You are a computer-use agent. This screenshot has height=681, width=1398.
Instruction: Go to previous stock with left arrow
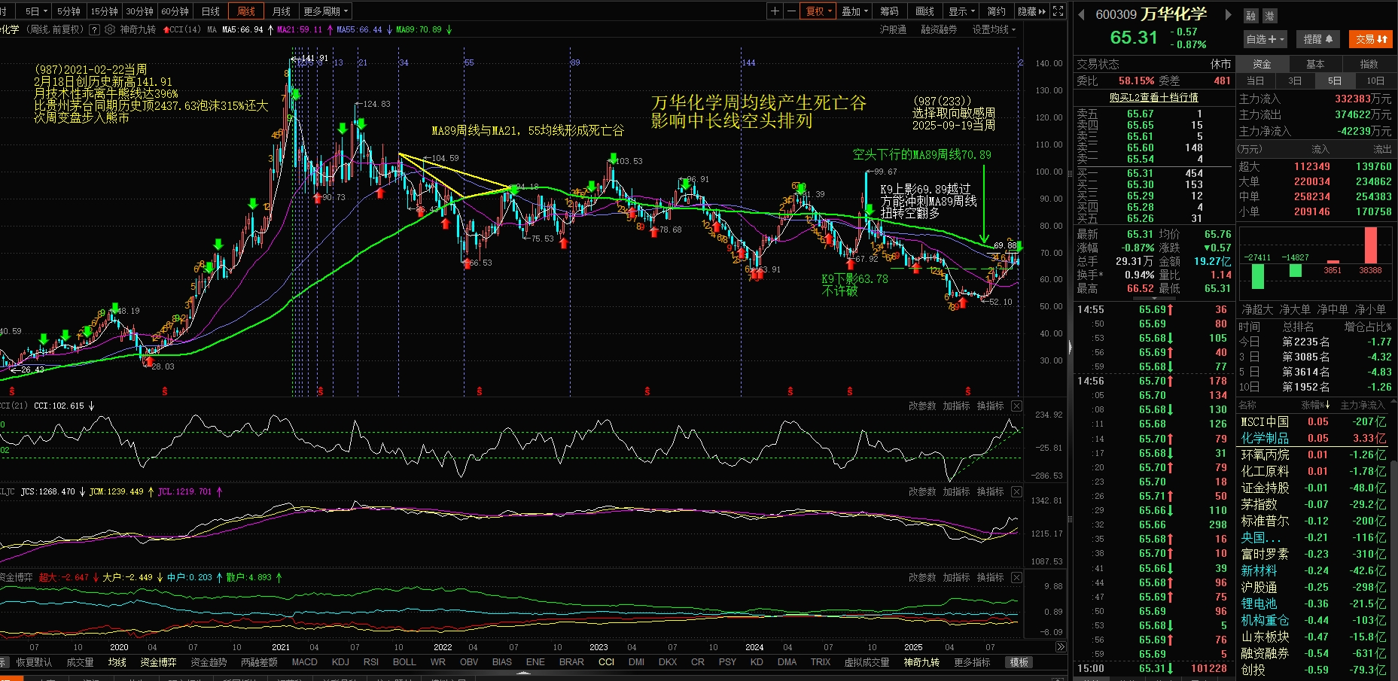[1082, 14]
